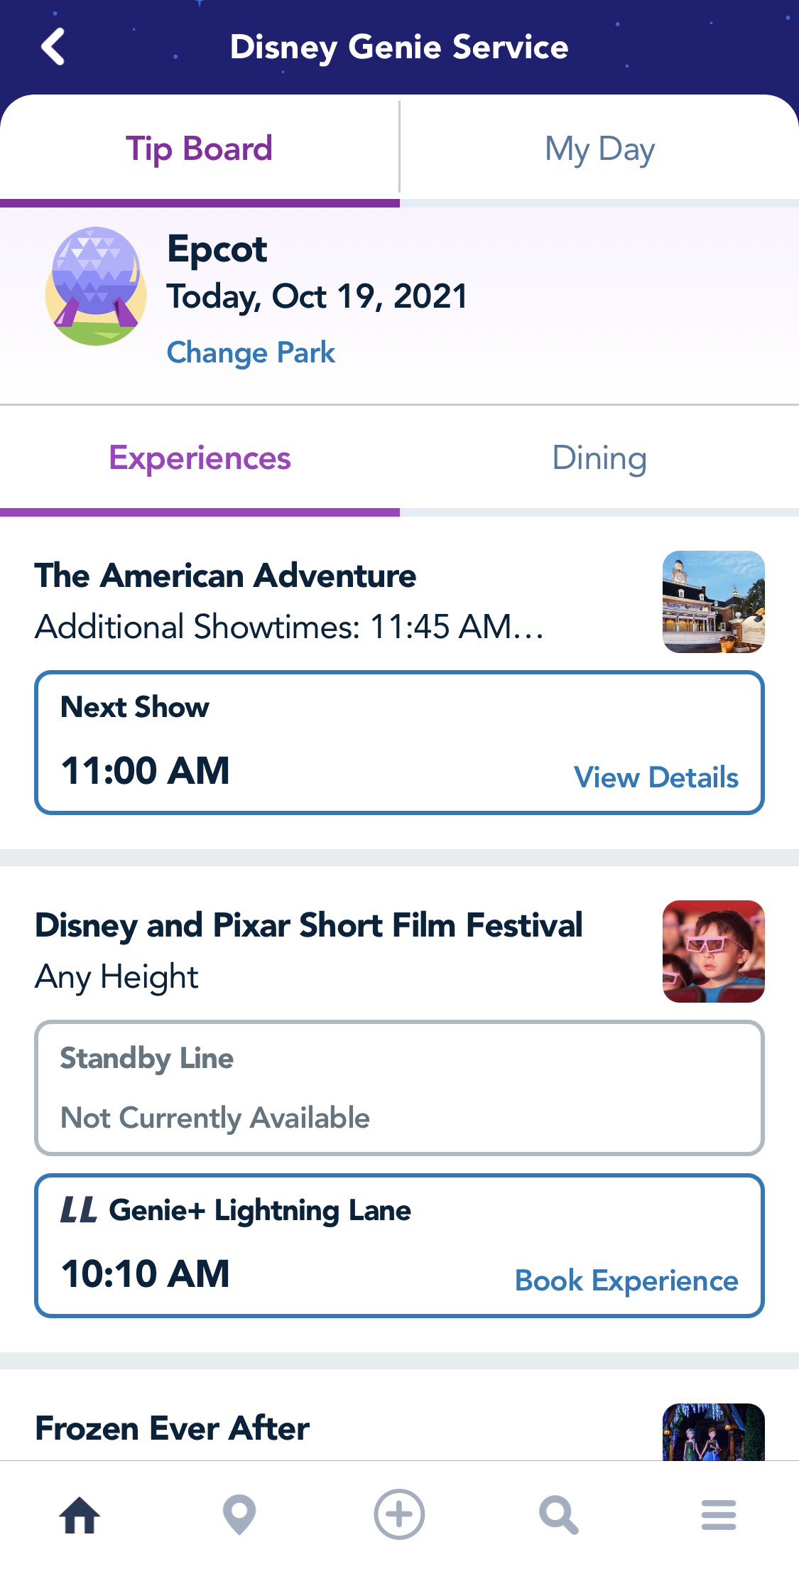Switch to the Tip Board tab
This screenshot has width=799, height=1574.
[200, 149]
